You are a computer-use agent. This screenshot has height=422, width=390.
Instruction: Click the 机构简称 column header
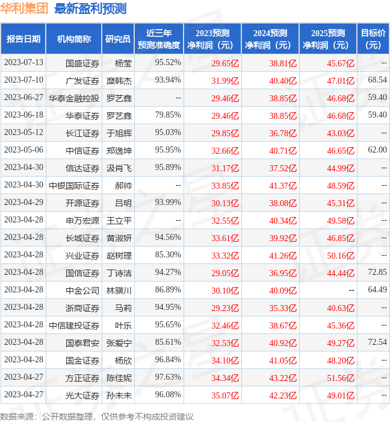(73, 39)
